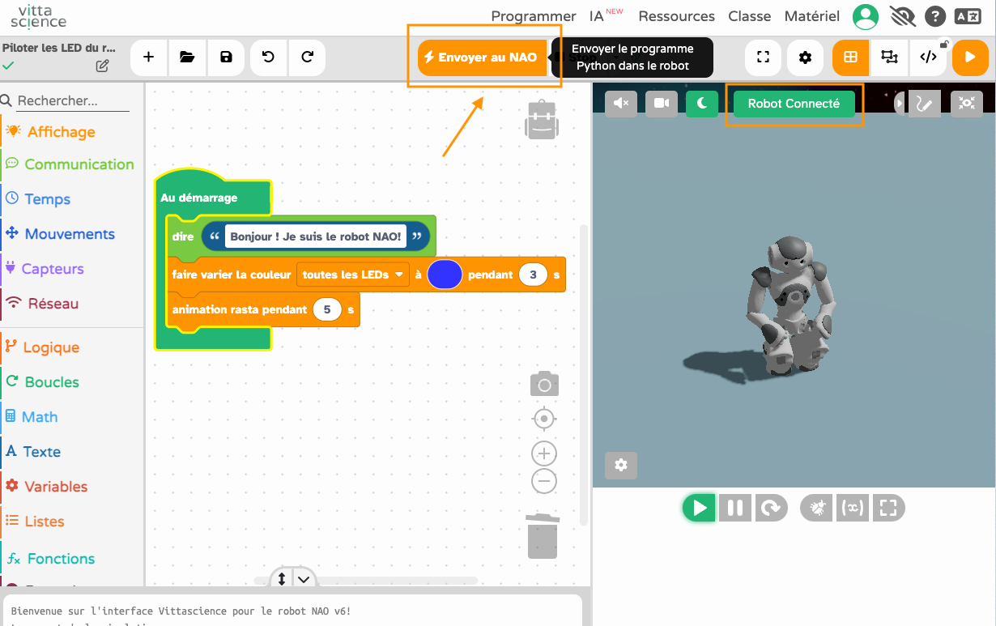Click the Vittascience logo

(39, 16)
